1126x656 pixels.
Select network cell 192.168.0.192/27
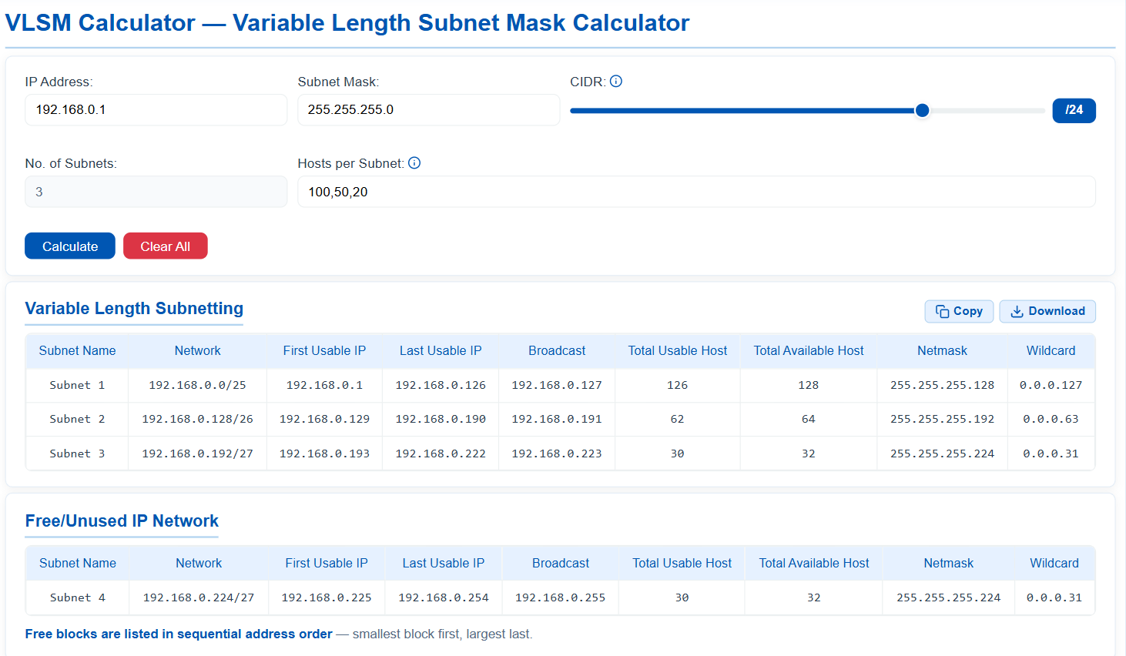(x=197, y=454)
